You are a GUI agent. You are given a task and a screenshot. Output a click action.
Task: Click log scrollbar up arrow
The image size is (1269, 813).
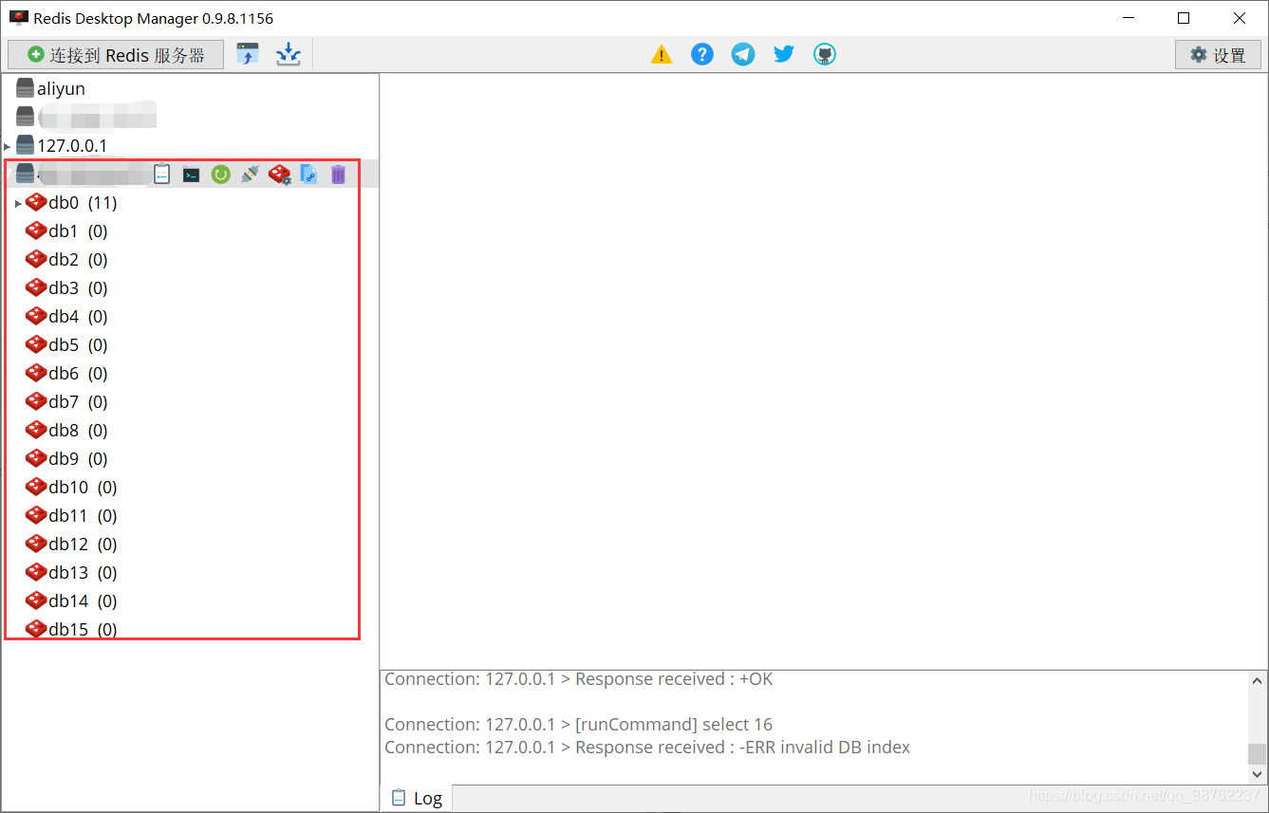point(1258,681)
